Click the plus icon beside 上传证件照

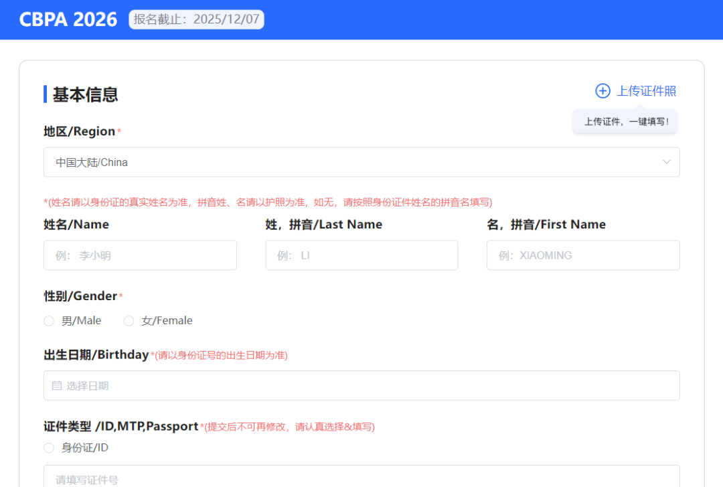[x=602, y=91]
